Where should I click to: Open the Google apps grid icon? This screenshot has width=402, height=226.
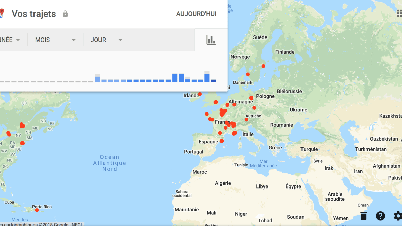pos(399,13)
